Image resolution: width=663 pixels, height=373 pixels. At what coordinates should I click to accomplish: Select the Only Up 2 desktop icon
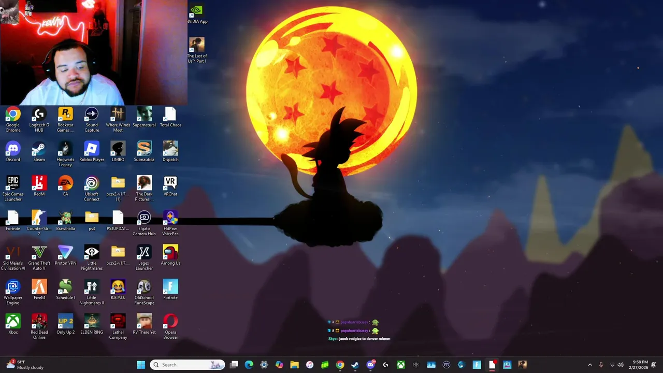point(65,325)
